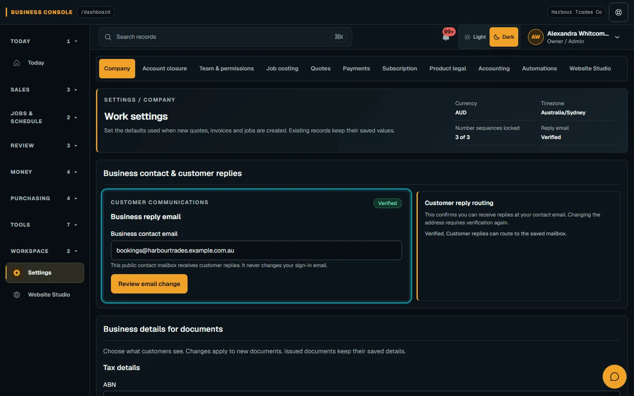The width and height of the screenshot is (634, 396).
Task: Open Settings in the sidebar
Action: [x=45, y=273]
